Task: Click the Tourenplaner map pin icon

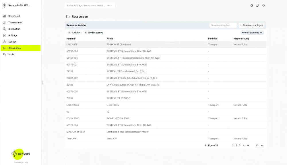Action: click(5, 22)
